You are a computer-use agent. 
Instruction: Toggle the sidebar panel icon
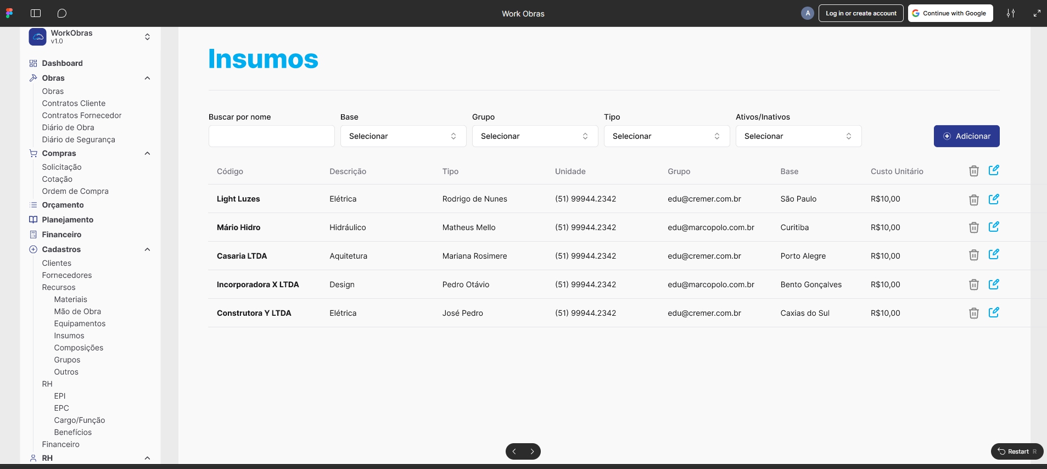coord(36,13)
